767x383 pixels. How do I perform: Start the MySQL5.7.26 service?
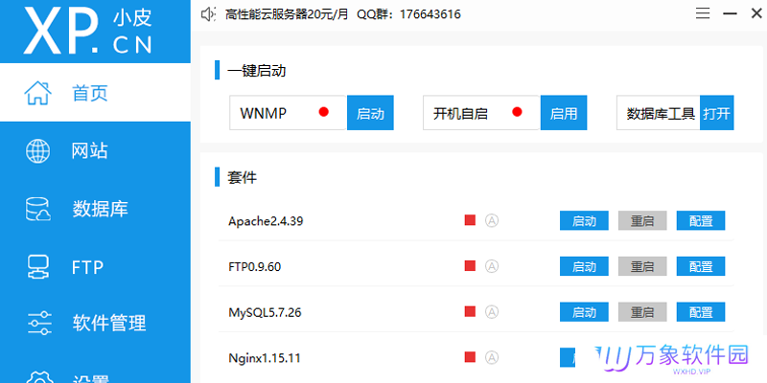point(584,312)
